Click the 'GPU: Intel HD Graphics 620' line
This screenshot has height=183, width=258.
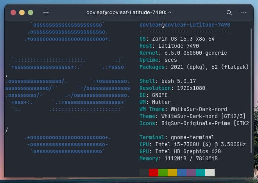[x=180, y=152]
